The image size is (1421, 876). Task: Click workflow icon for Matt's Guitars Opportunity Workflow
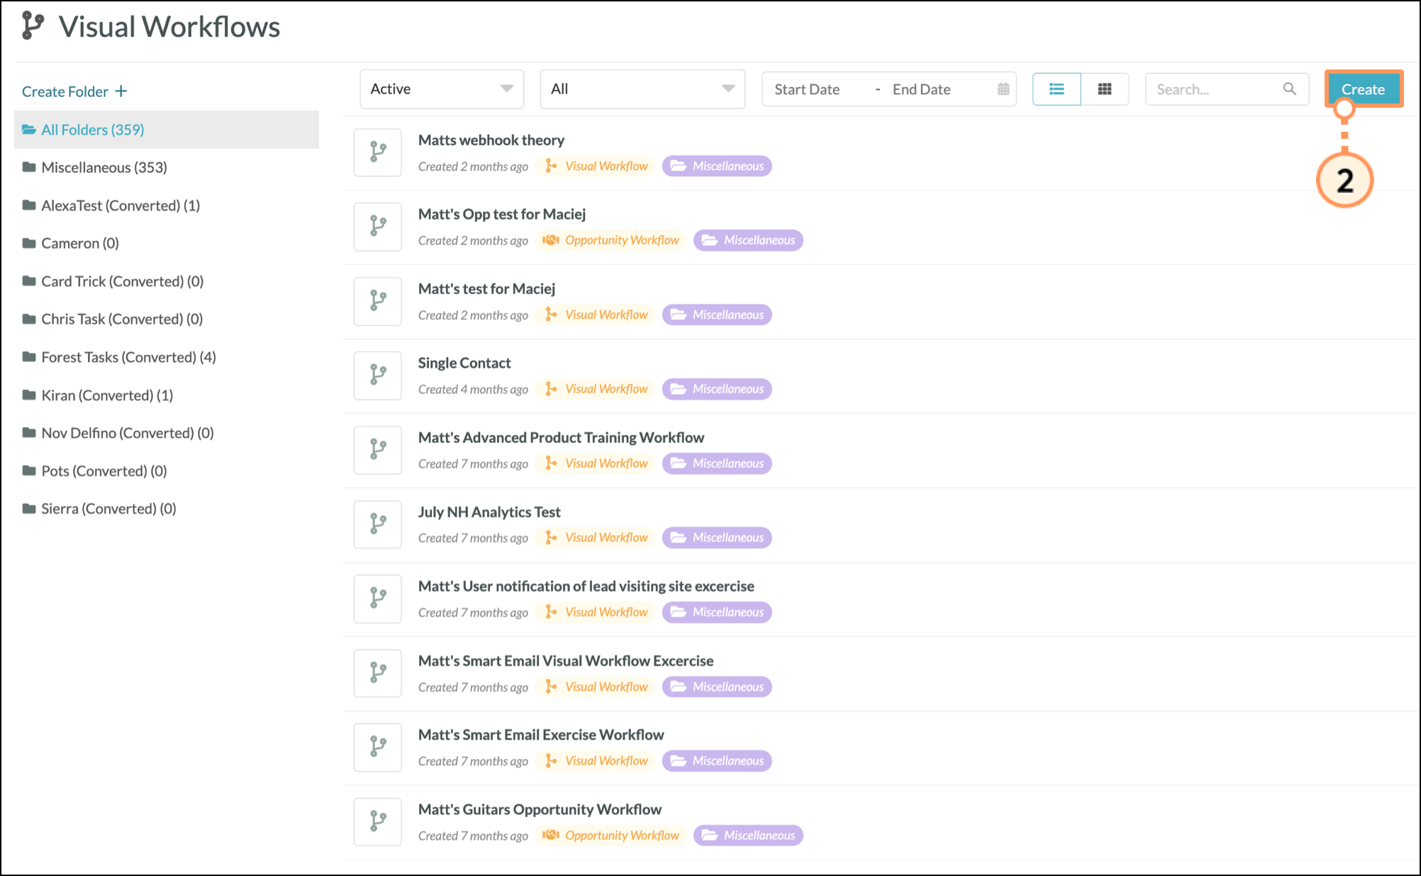(x=378, y=822)
